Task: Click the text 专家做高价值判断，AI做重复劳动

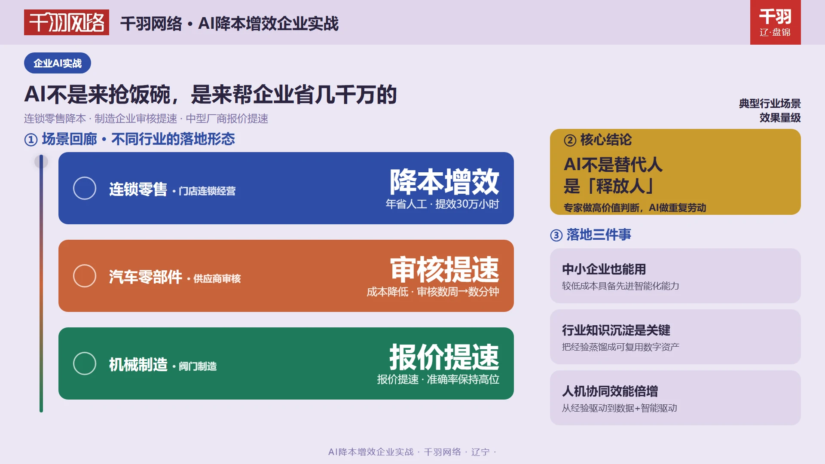Action: (635, 208)
